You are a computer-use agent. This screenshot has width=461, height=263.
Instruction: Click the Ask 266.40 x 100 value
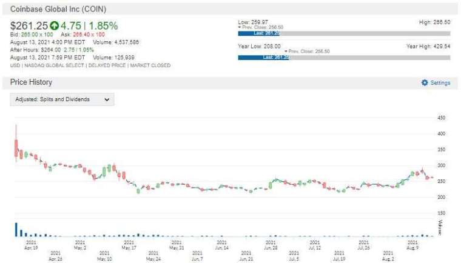click(x=82, y=35)
